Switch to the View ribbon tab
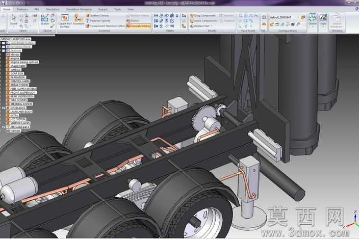This screenshot has width=359, height=239. coord(131,9)
